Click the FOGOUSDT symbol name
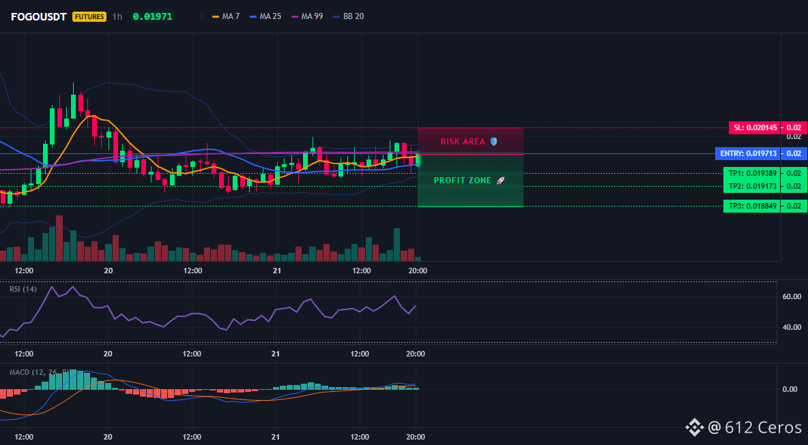This screenshot has width=808, height=445. pyautogui.click(x=39, y=16)
